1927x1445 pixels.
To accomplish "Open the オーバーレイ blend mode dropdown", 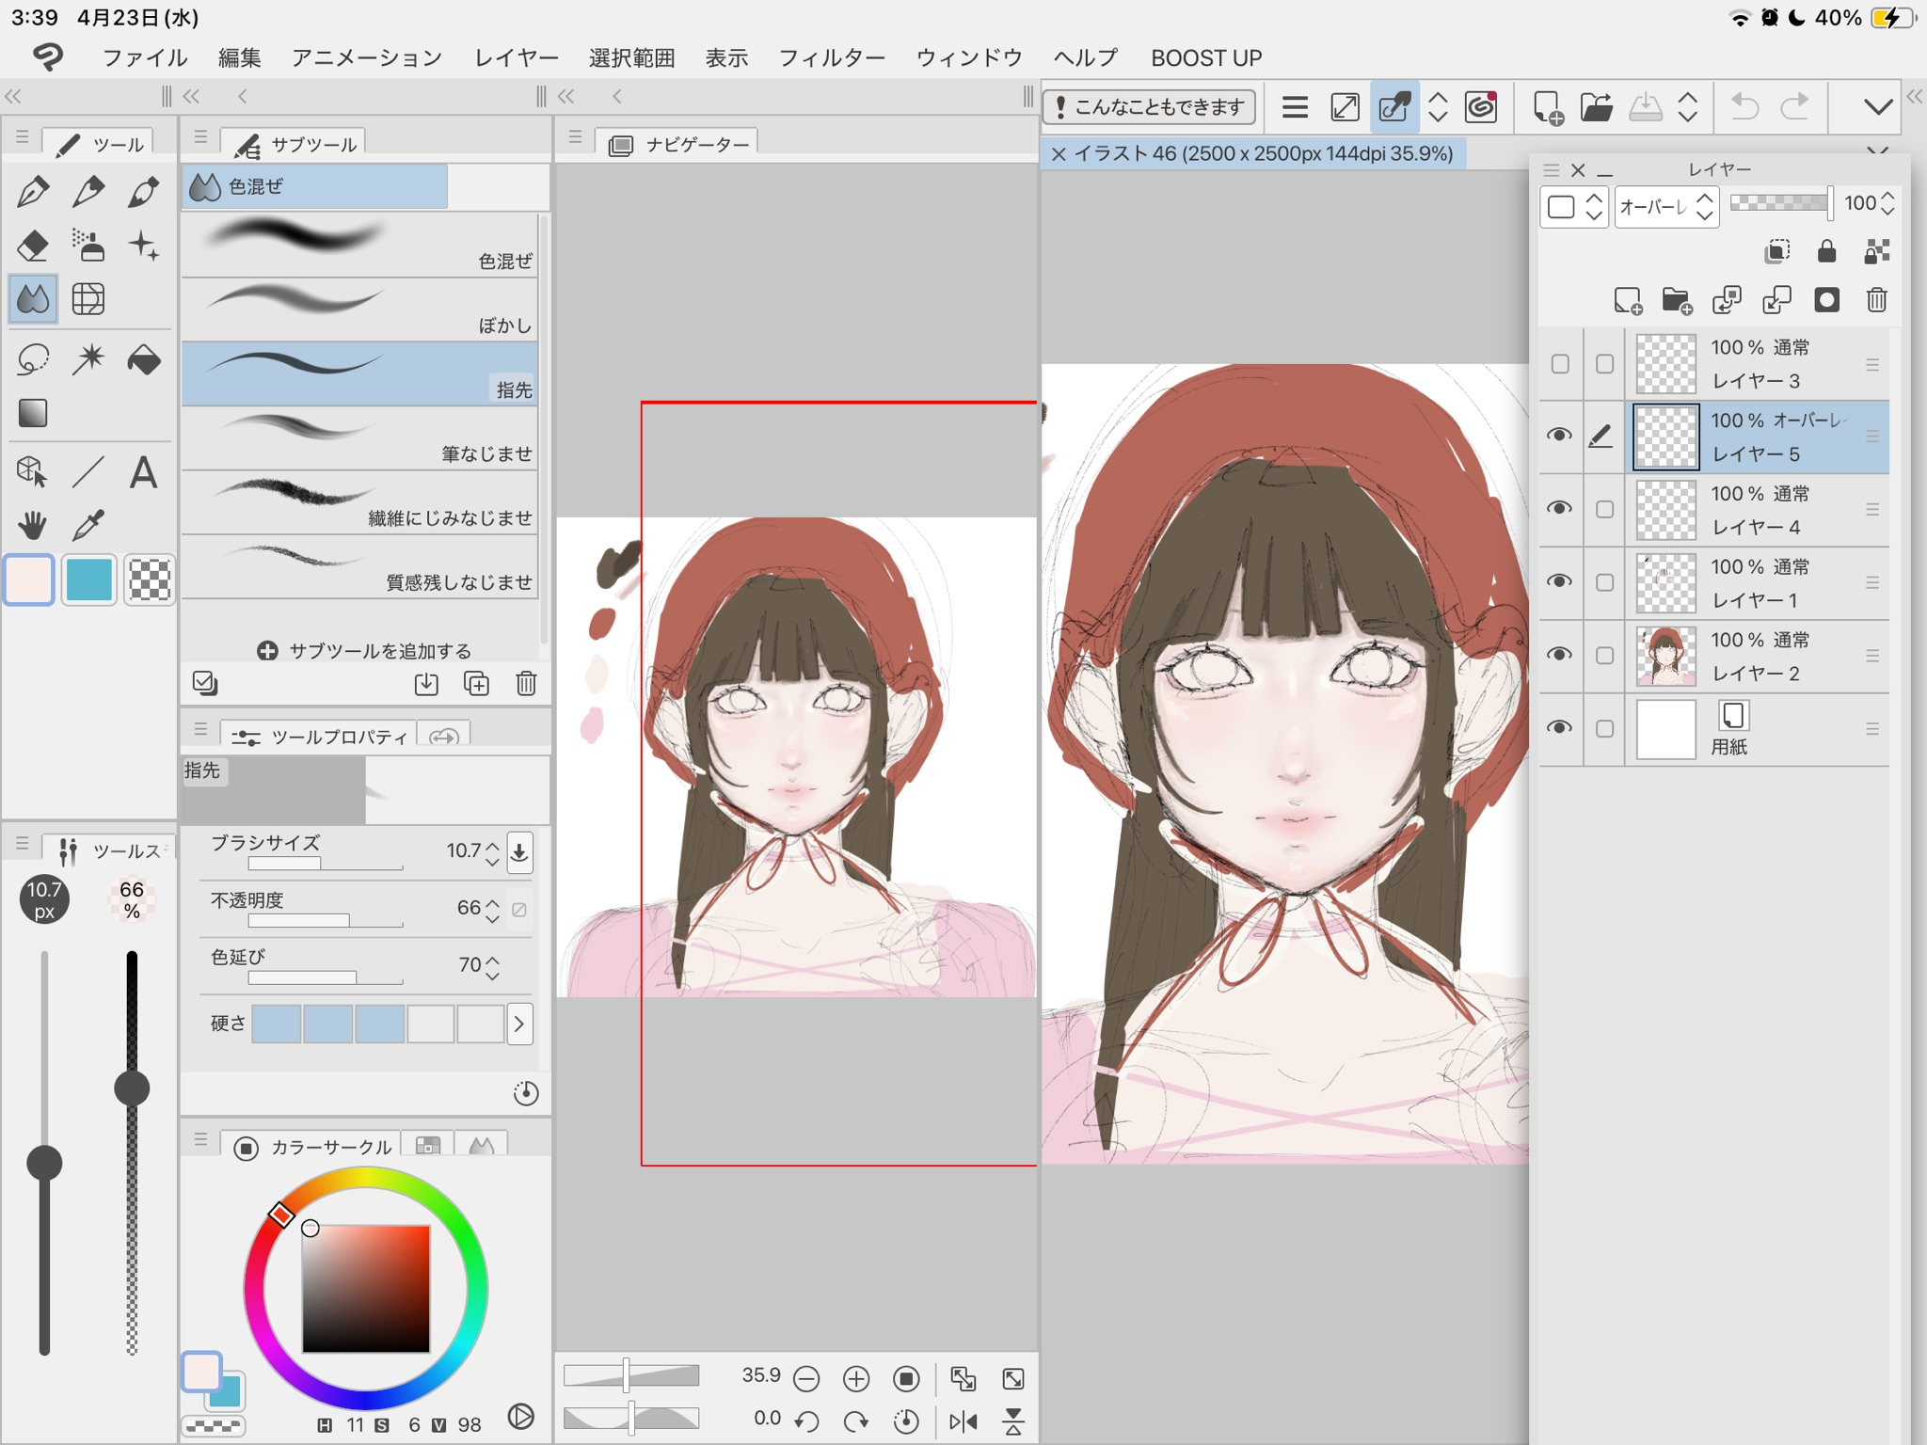I will coord(1666,206).
